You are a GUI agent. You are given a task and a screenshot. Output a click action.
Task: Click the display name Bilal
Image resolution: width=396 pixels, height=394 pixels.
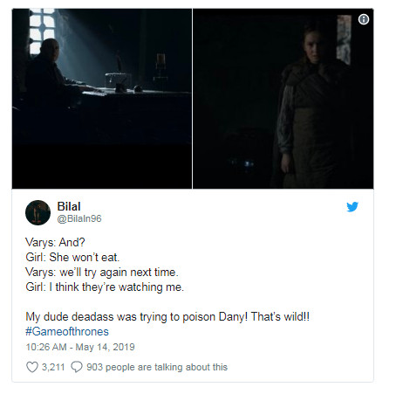[69, 206]
